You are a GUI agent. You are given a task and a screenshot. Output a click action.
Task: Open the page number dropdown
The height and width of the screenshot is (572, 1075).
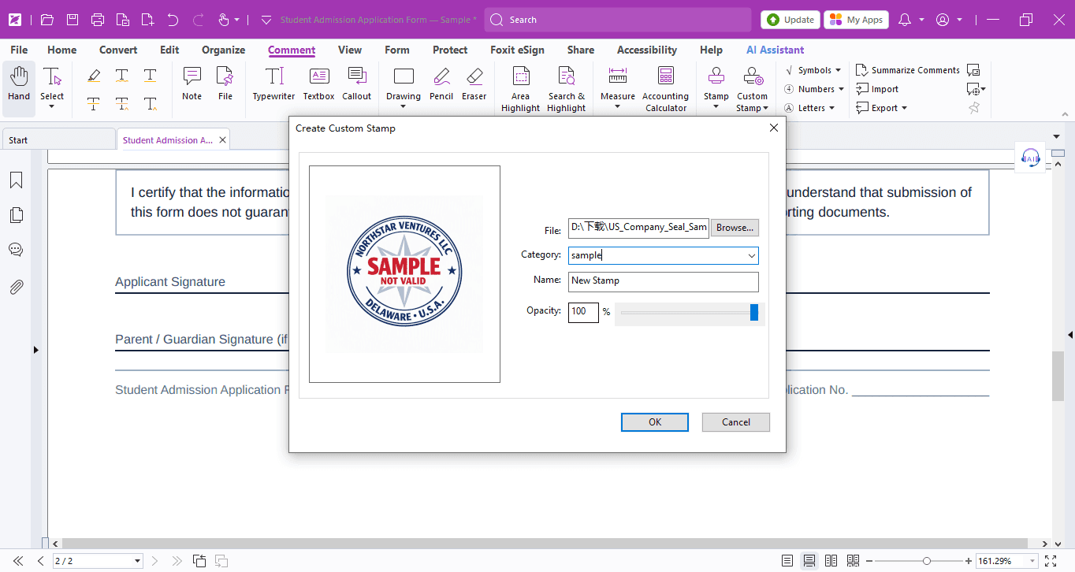138,561
